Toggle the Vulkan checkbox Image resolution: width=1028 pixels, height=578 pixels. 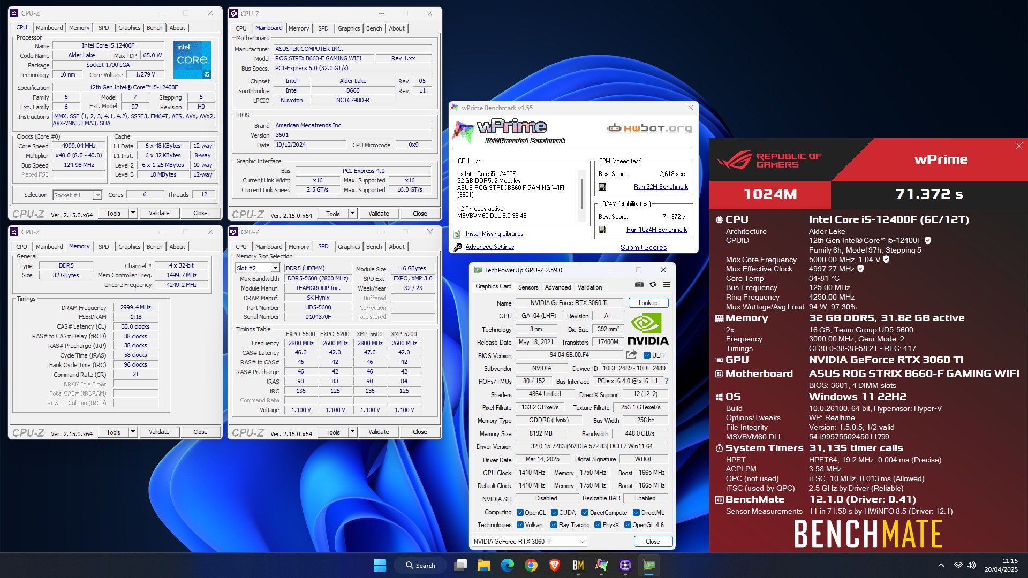coord(520,525)
